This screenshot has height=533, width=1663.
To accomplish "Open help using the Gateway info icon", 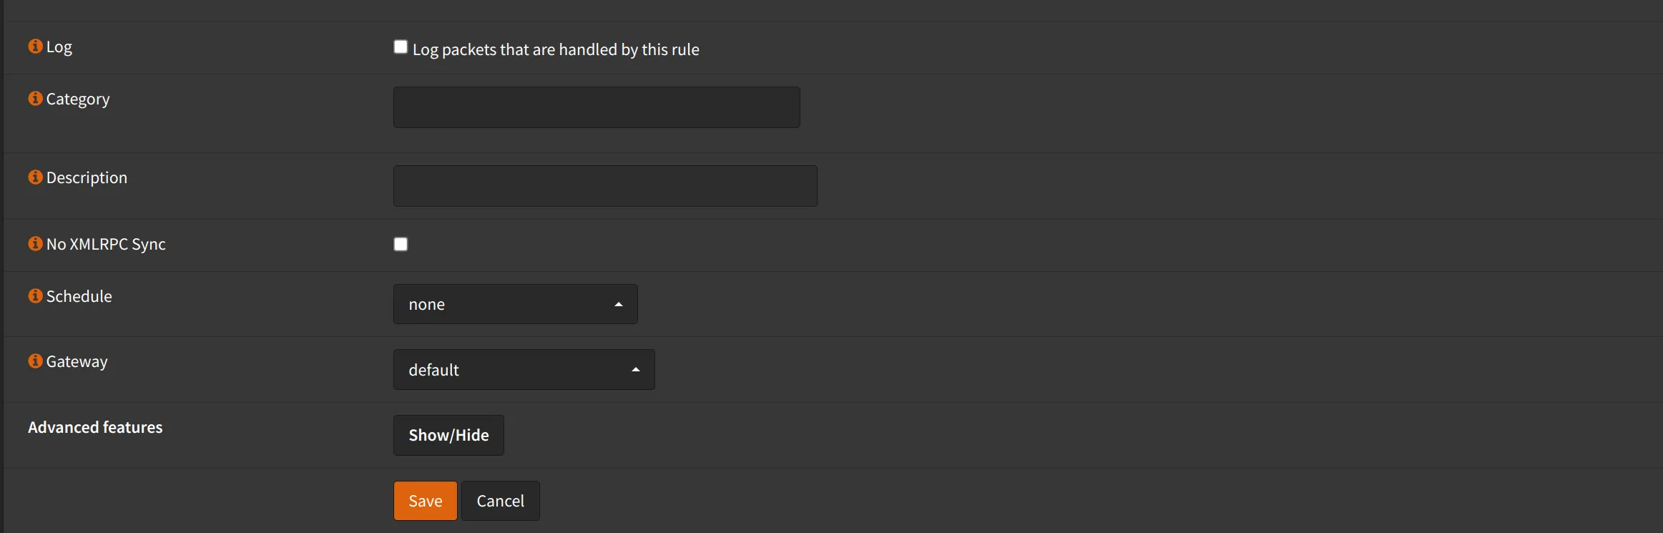I will [x=35, y=361].
